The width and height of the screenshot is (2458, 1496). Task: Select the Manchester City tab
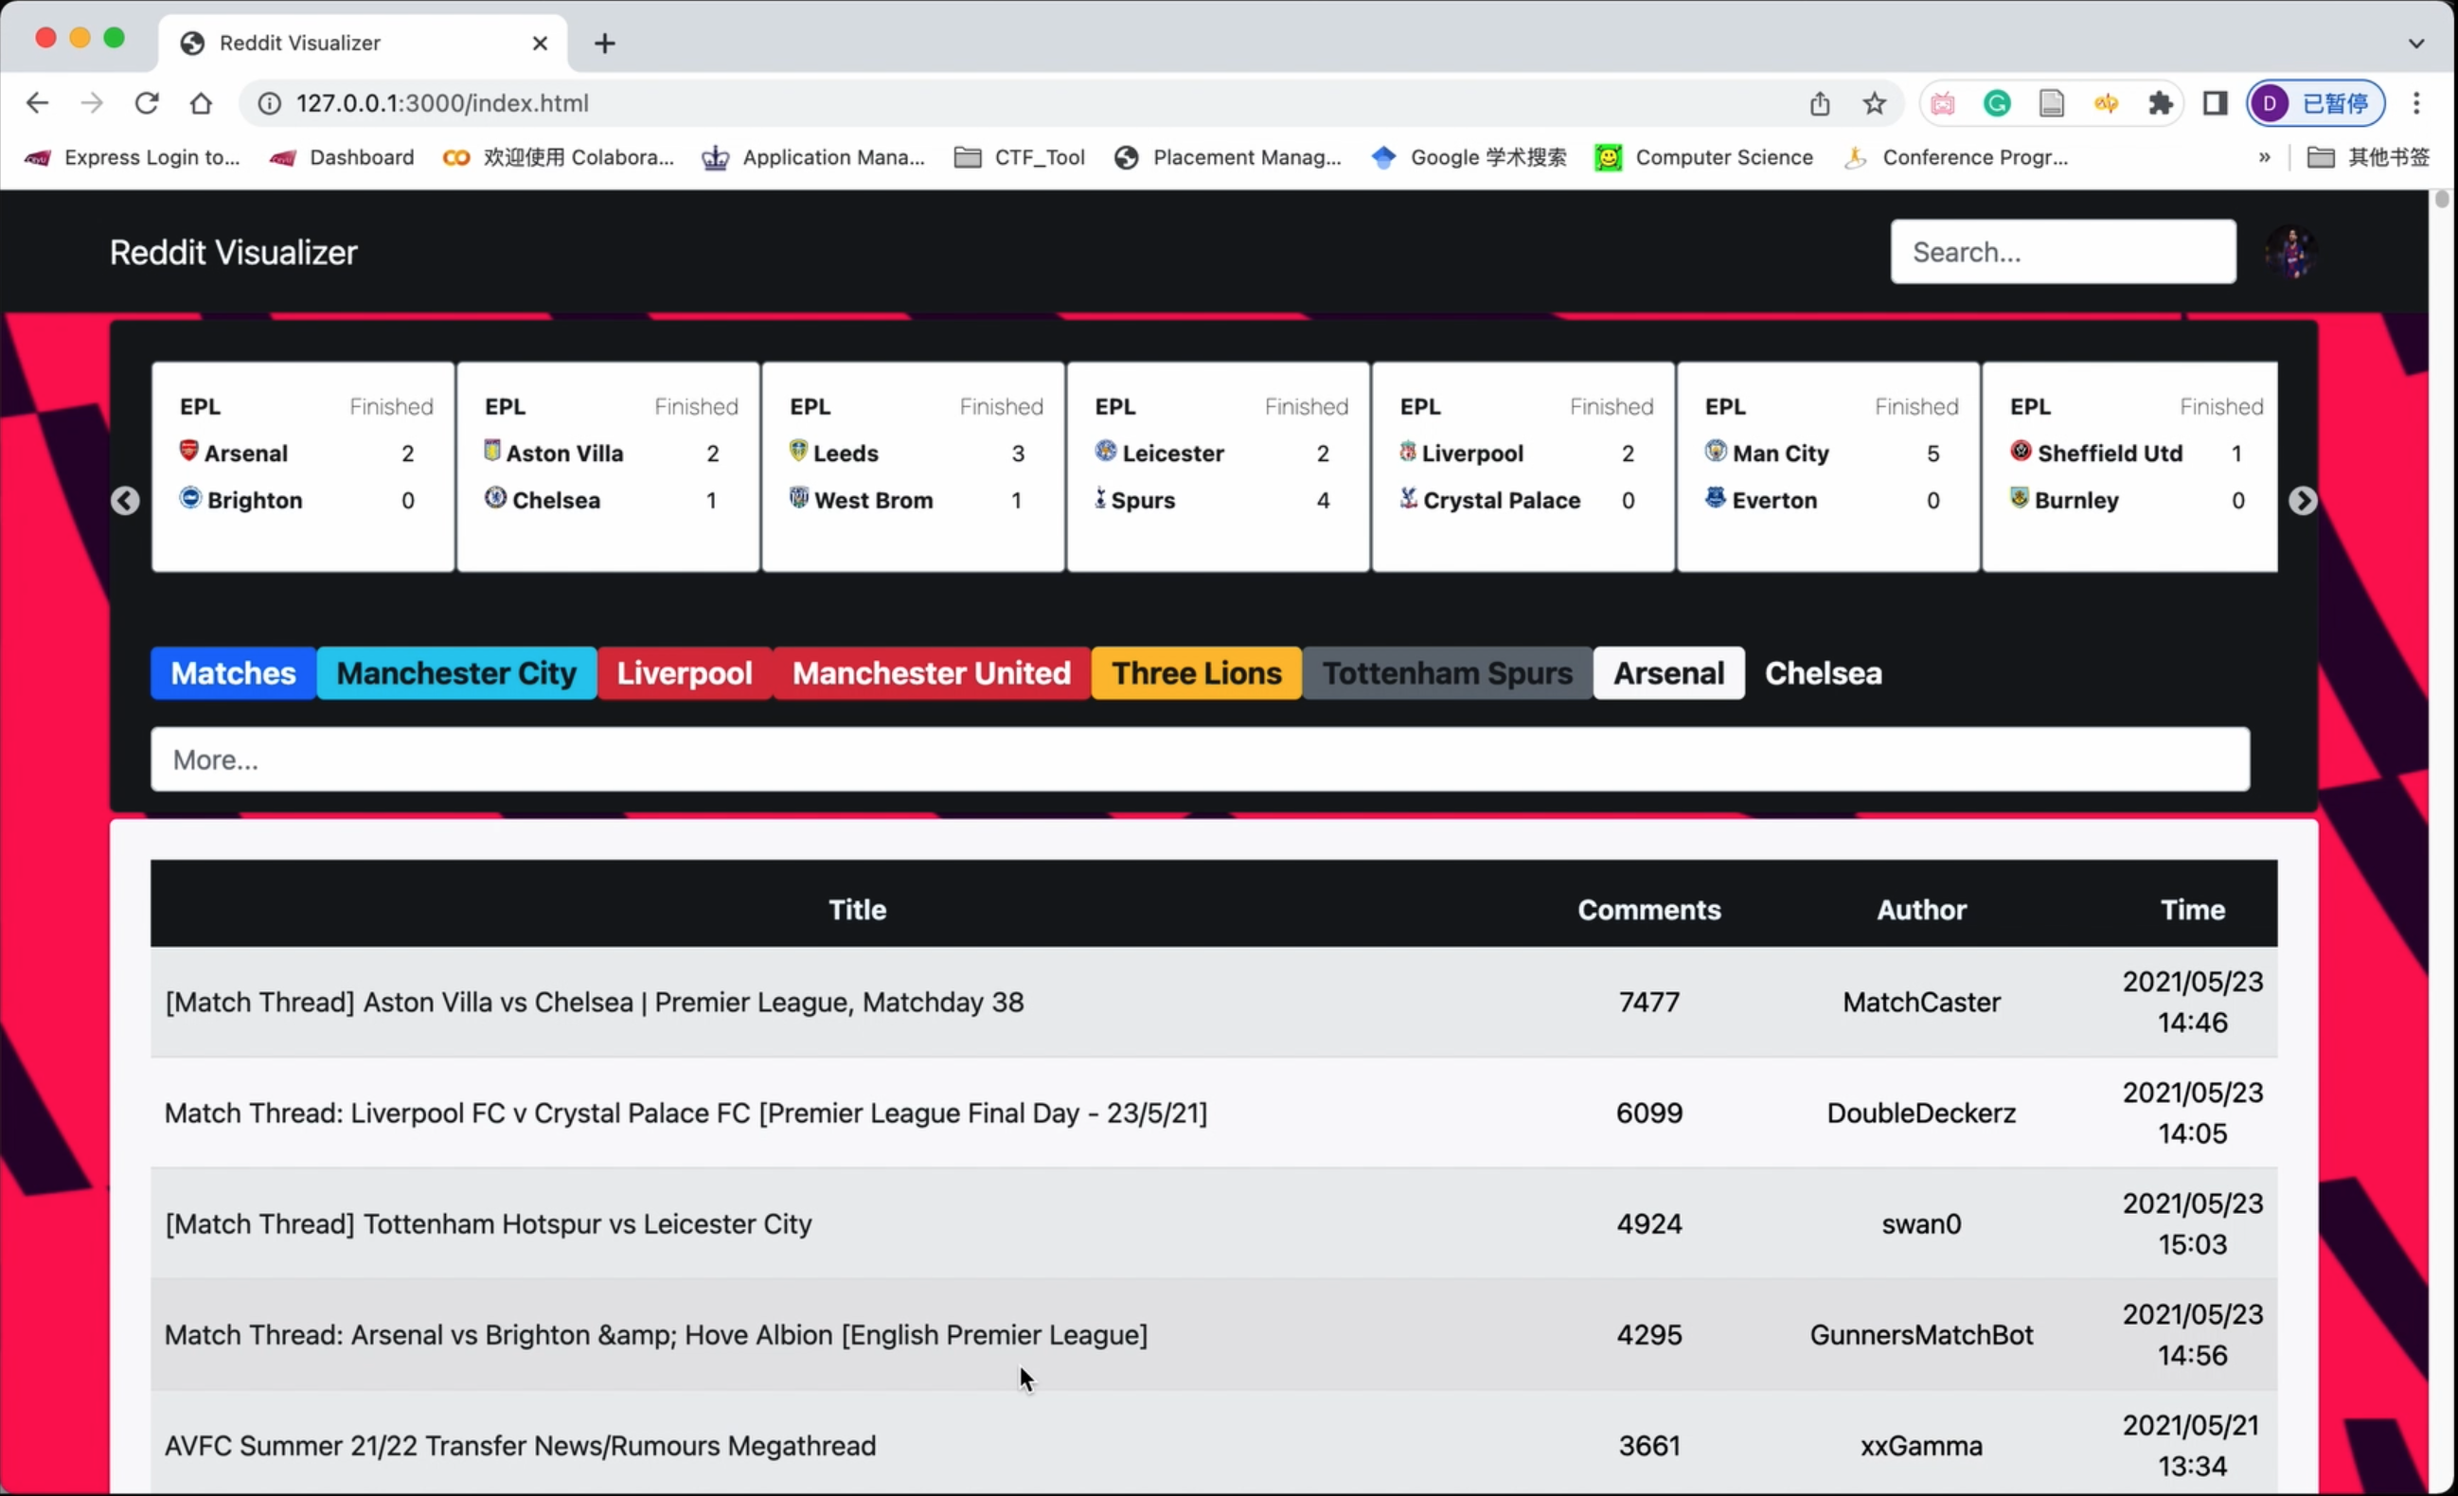click(457, 673)
